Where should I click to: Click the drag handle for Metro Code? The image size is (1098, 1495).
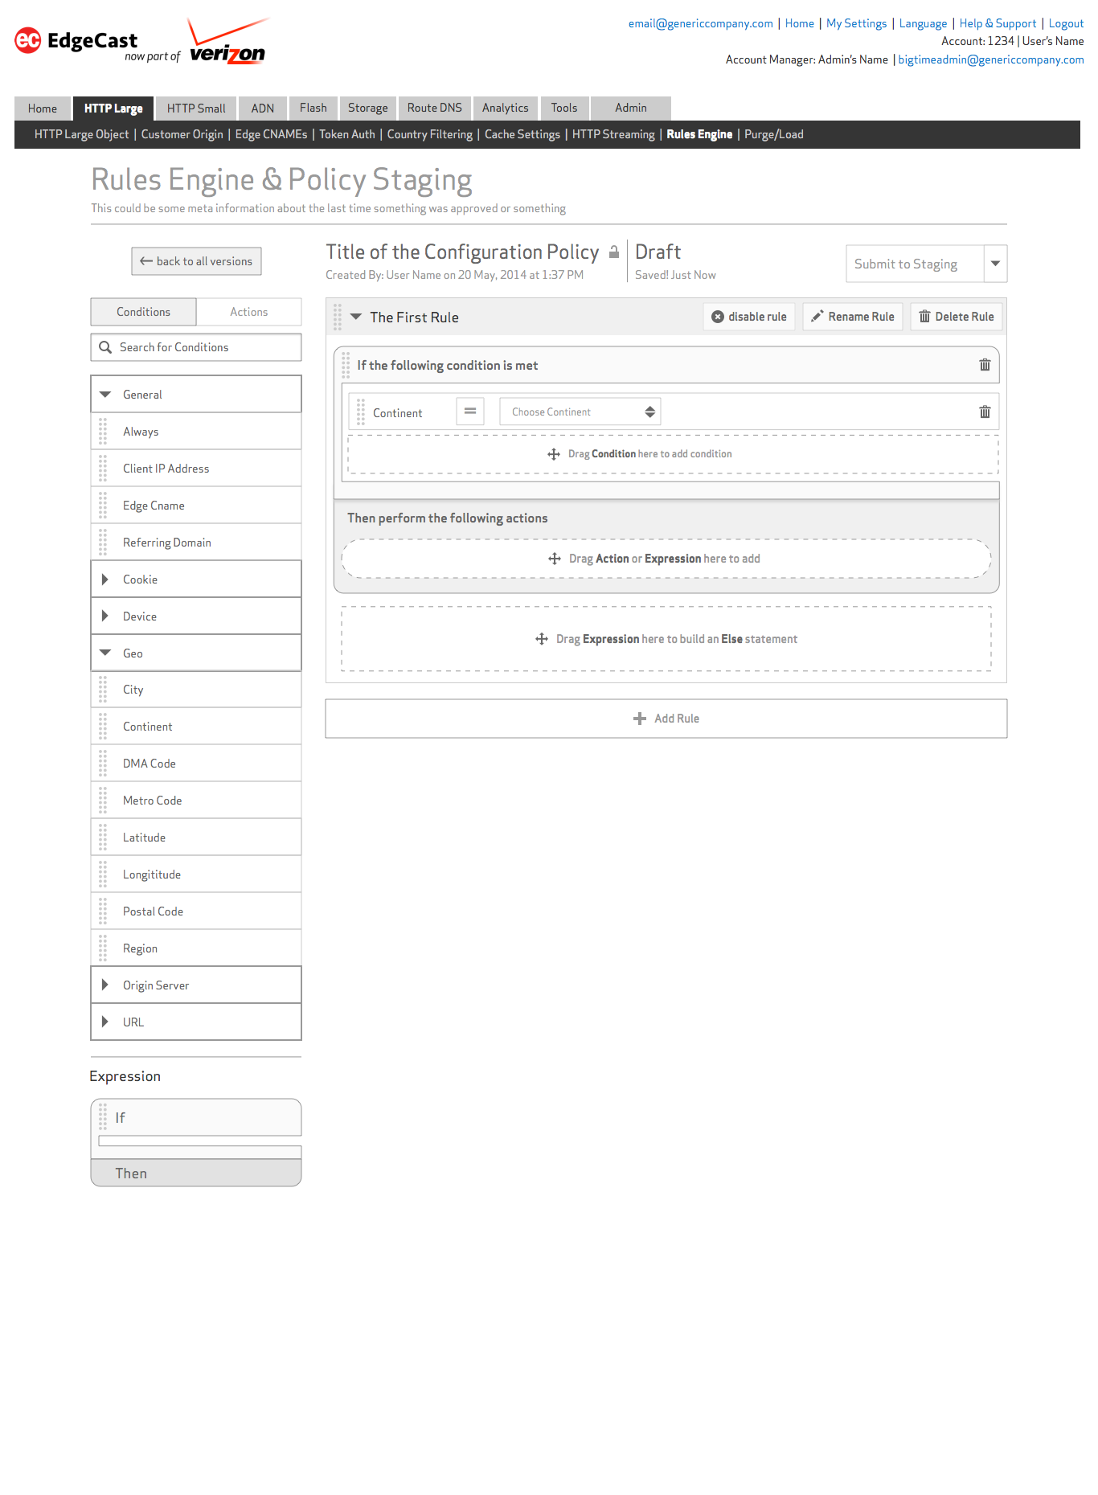point(103,801)
